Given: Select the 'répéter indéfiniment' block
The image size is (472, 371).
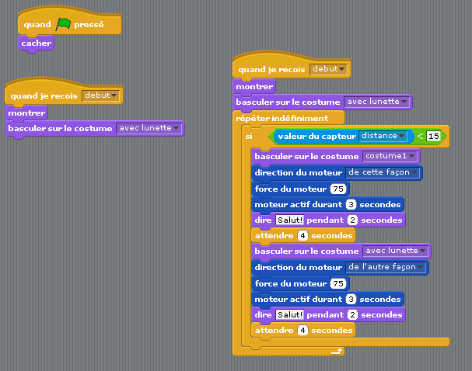Looking at the screenshot, I should coord(282,118).
